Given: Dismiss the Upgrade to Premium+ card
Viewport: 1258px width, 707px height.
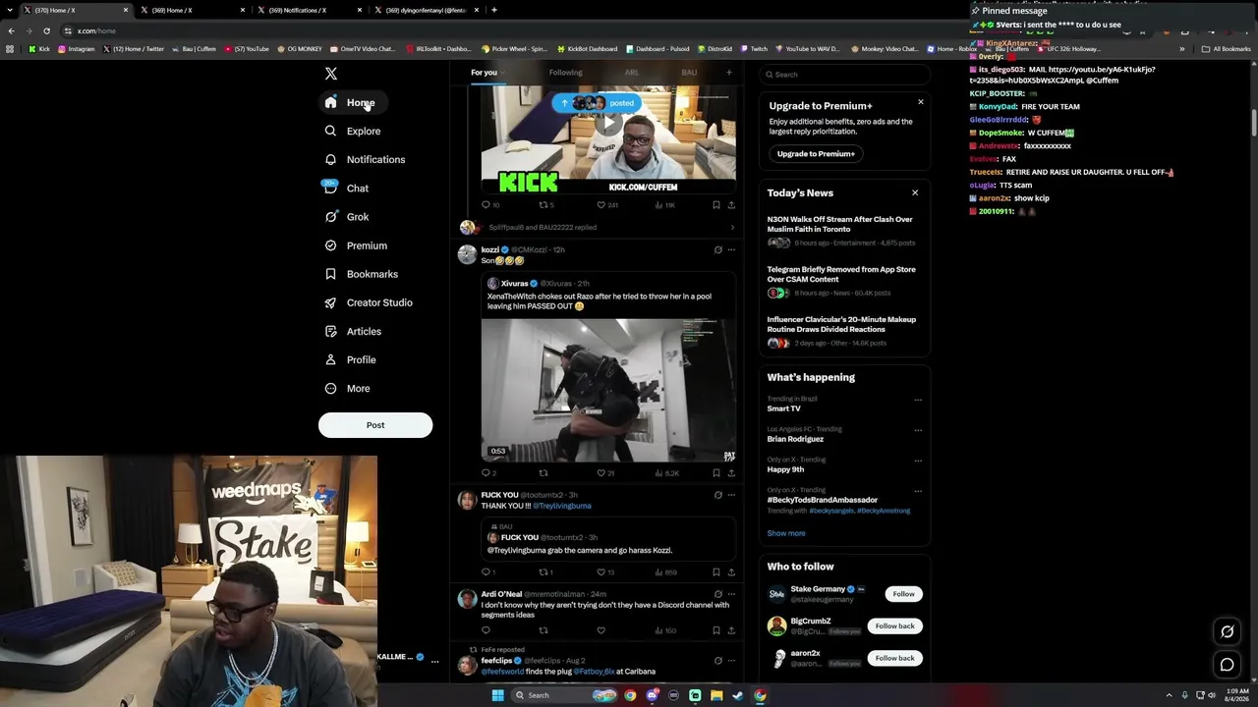Looking at the screenshot, I should (921, 102).
